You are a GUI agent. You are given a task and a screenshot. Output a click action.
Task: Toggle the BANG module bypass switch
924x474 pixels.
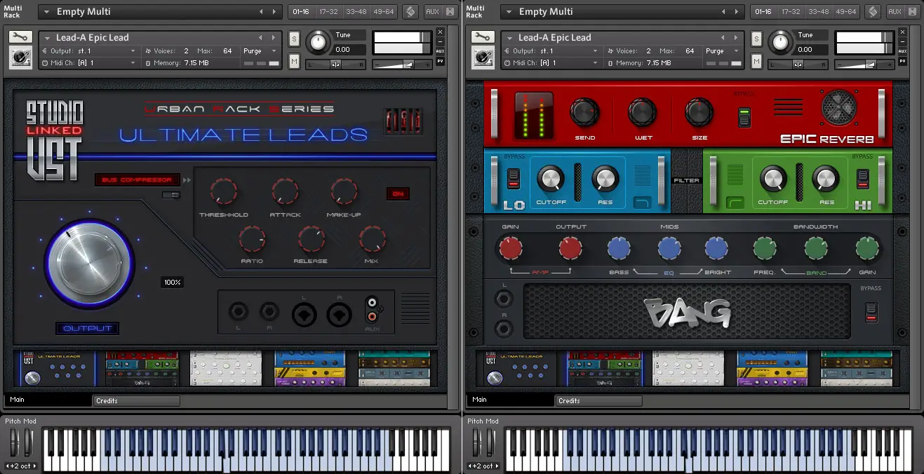click(x=871, y=312)
